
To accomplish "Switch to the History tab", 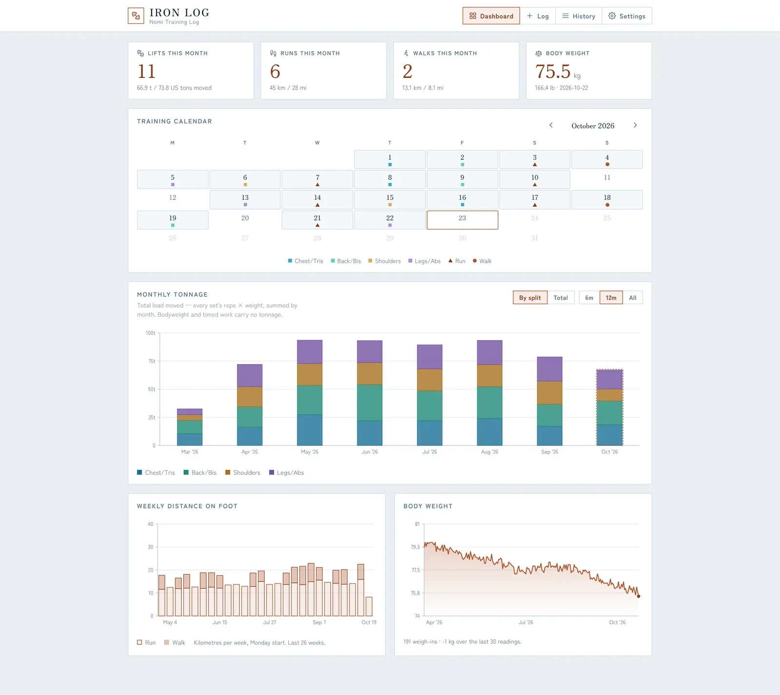I will point(579,16).
